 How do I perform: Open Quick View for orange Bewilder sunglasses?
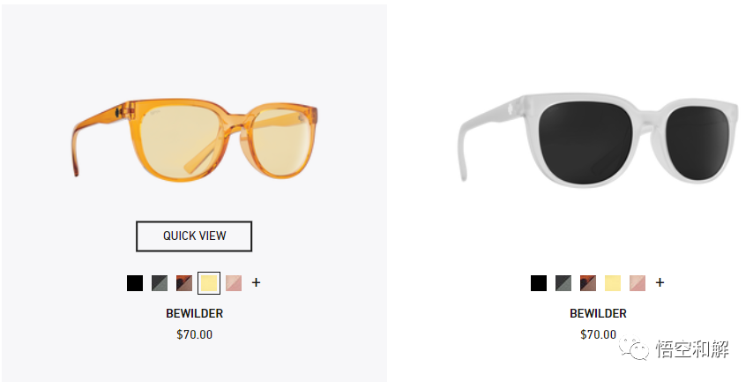194,236
